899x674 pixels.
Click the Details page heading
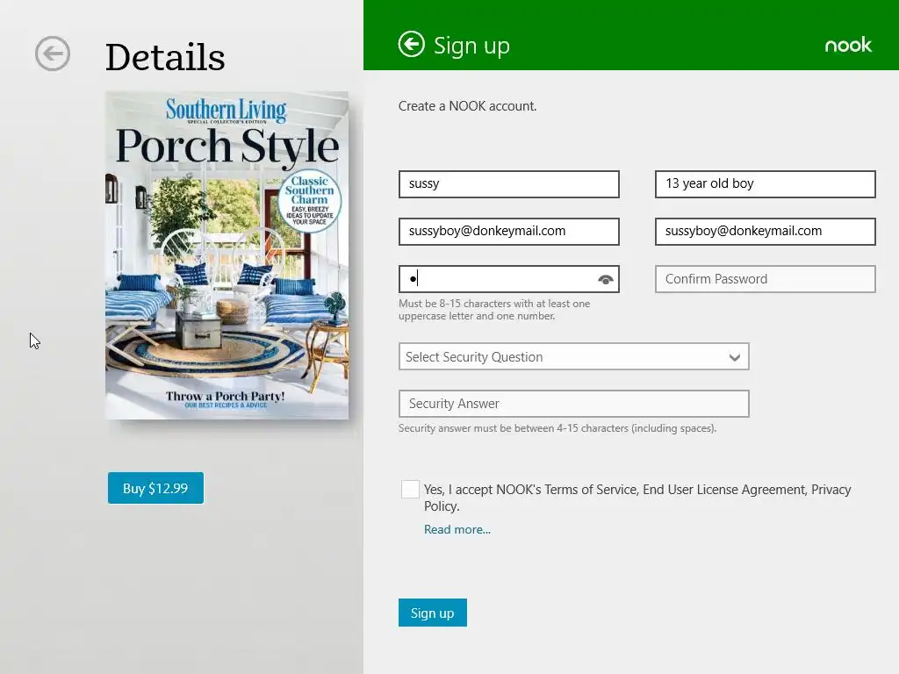click(165, 57)
